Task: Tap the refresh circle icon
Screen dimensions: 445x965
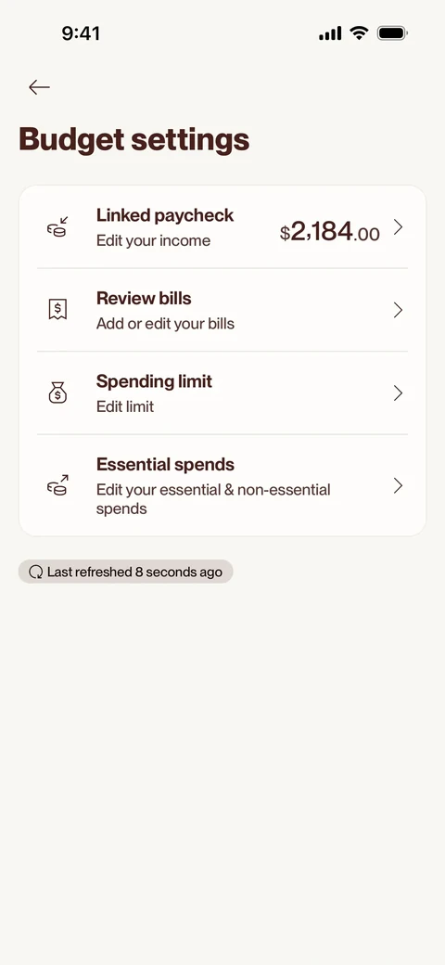Action: [35, 573]
